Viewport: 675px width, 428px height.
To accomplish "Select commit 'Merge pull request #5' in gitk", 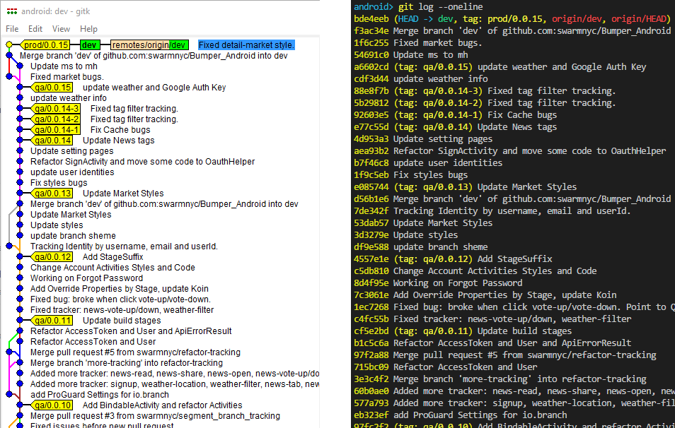I will pos(135,352).
